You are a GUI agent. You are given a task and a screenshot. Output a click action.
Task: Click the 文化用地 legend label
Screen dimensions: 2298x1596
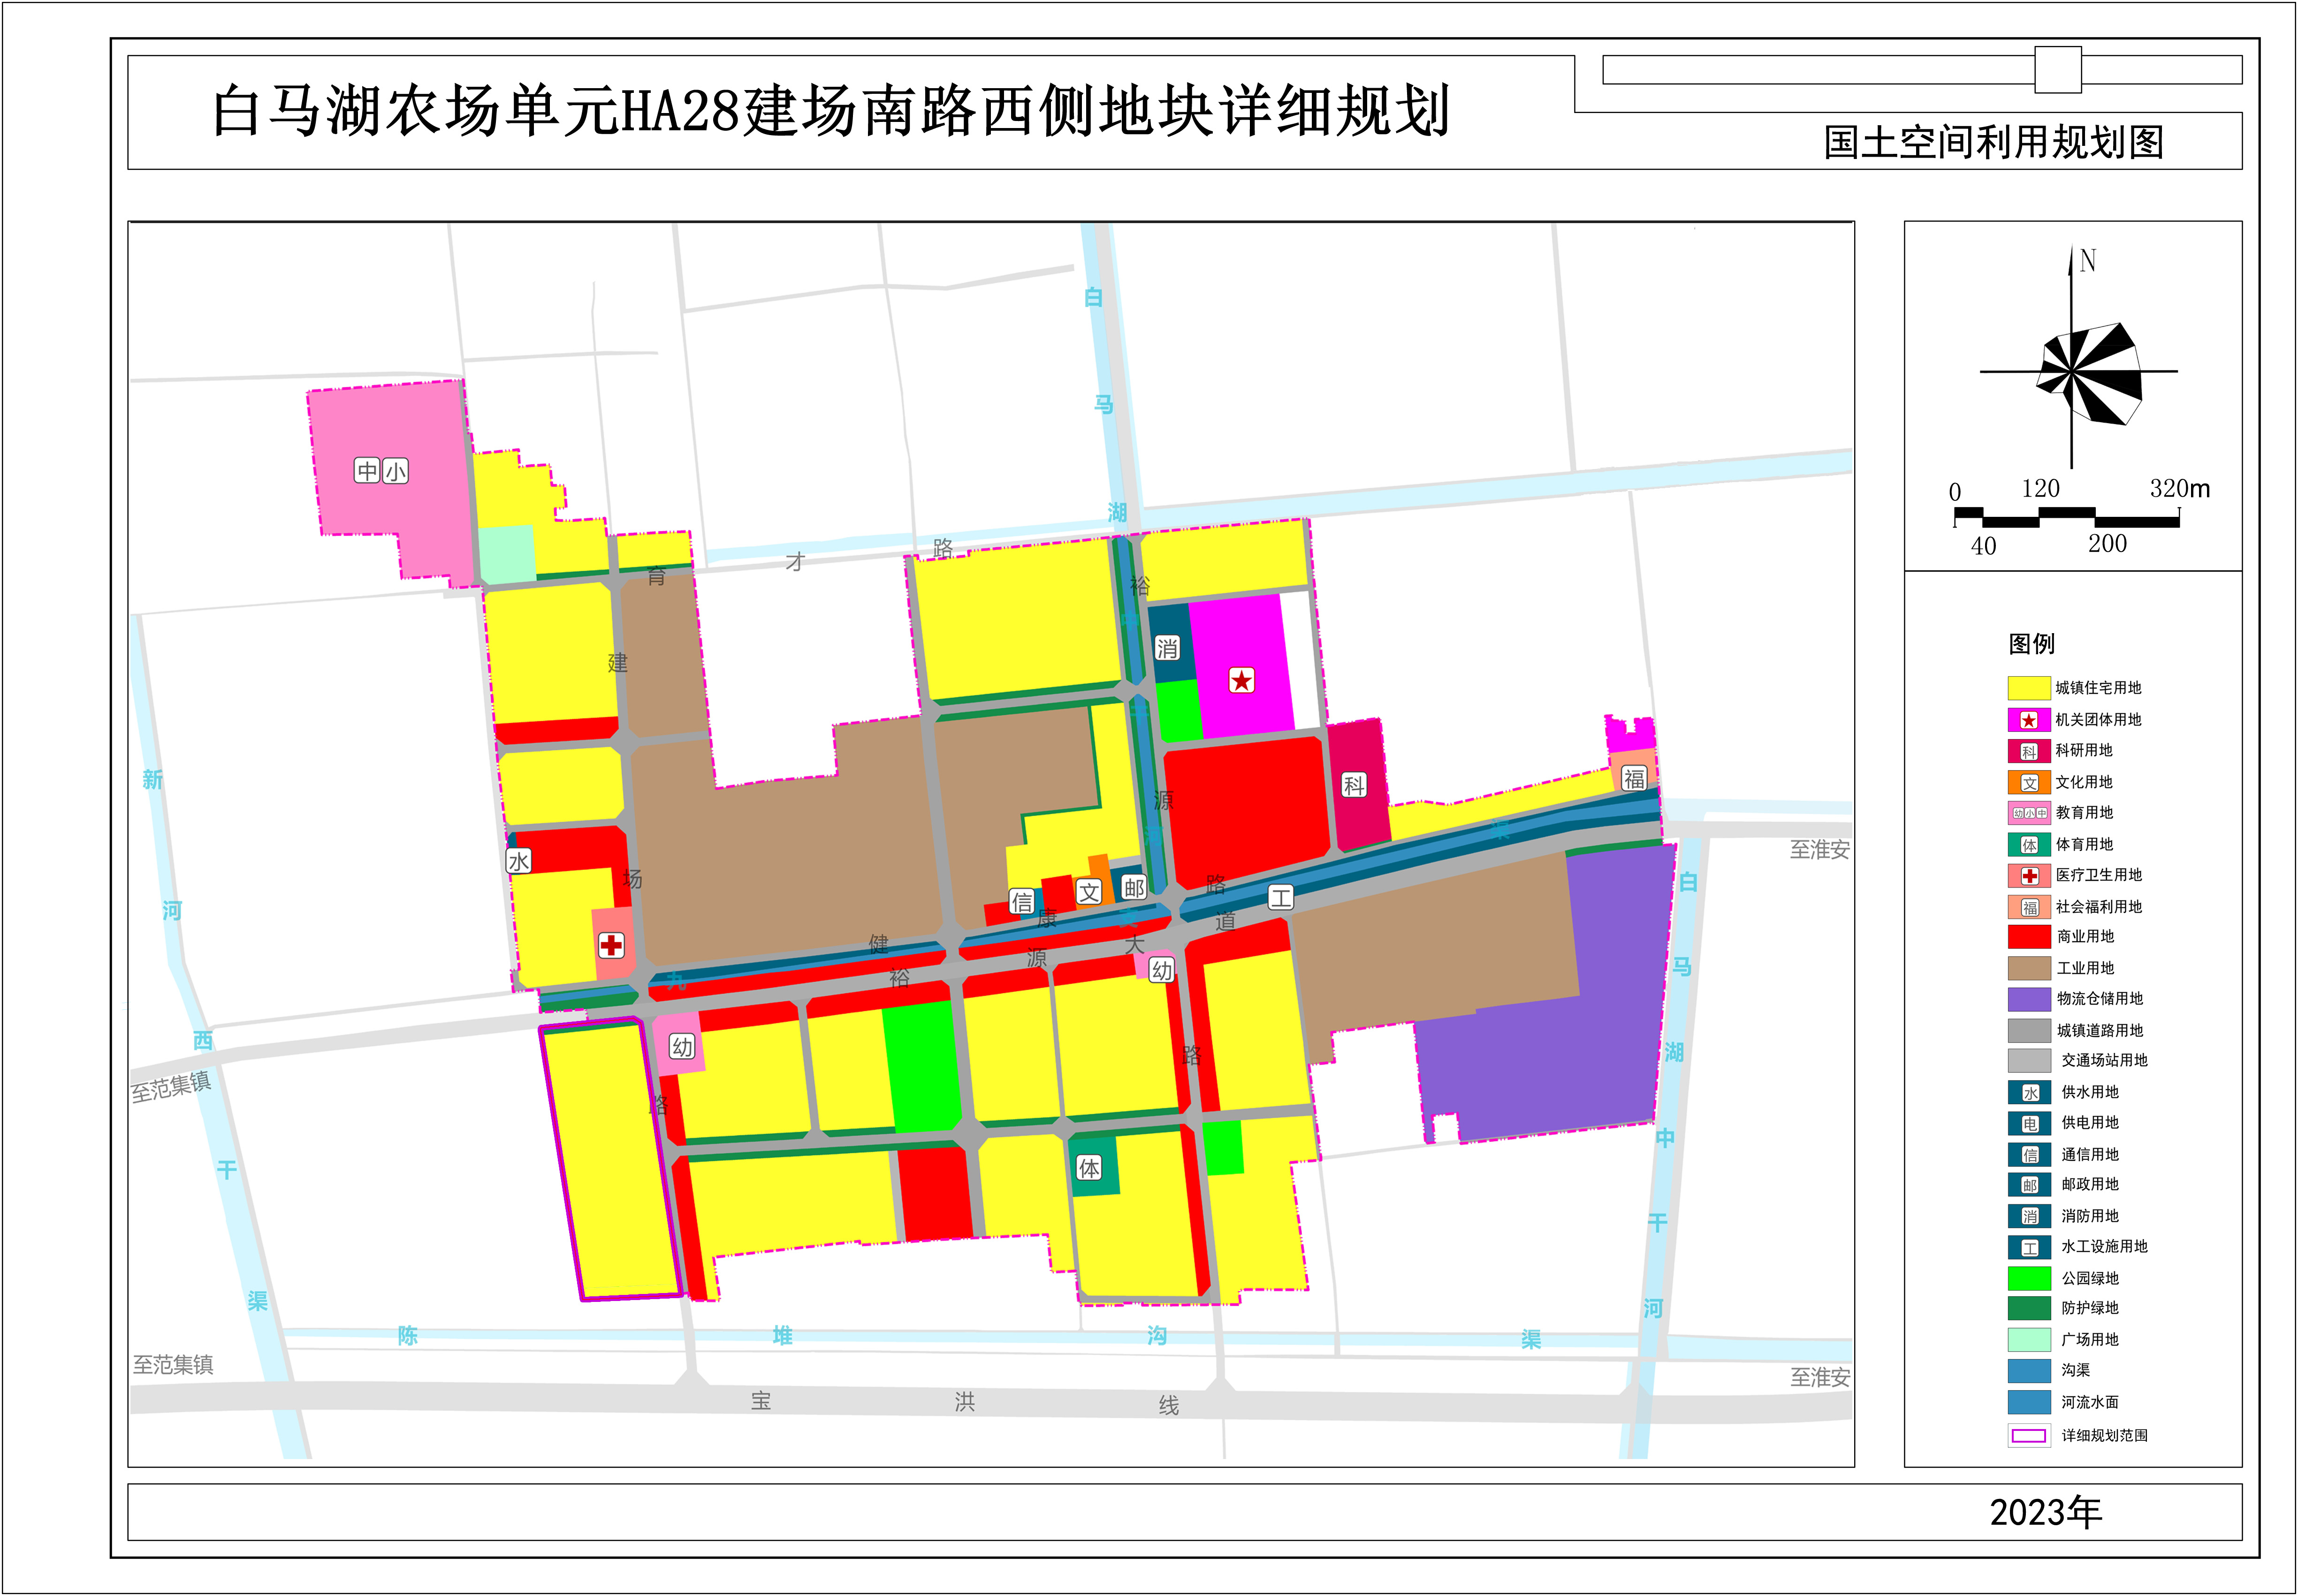point(2084,782)
